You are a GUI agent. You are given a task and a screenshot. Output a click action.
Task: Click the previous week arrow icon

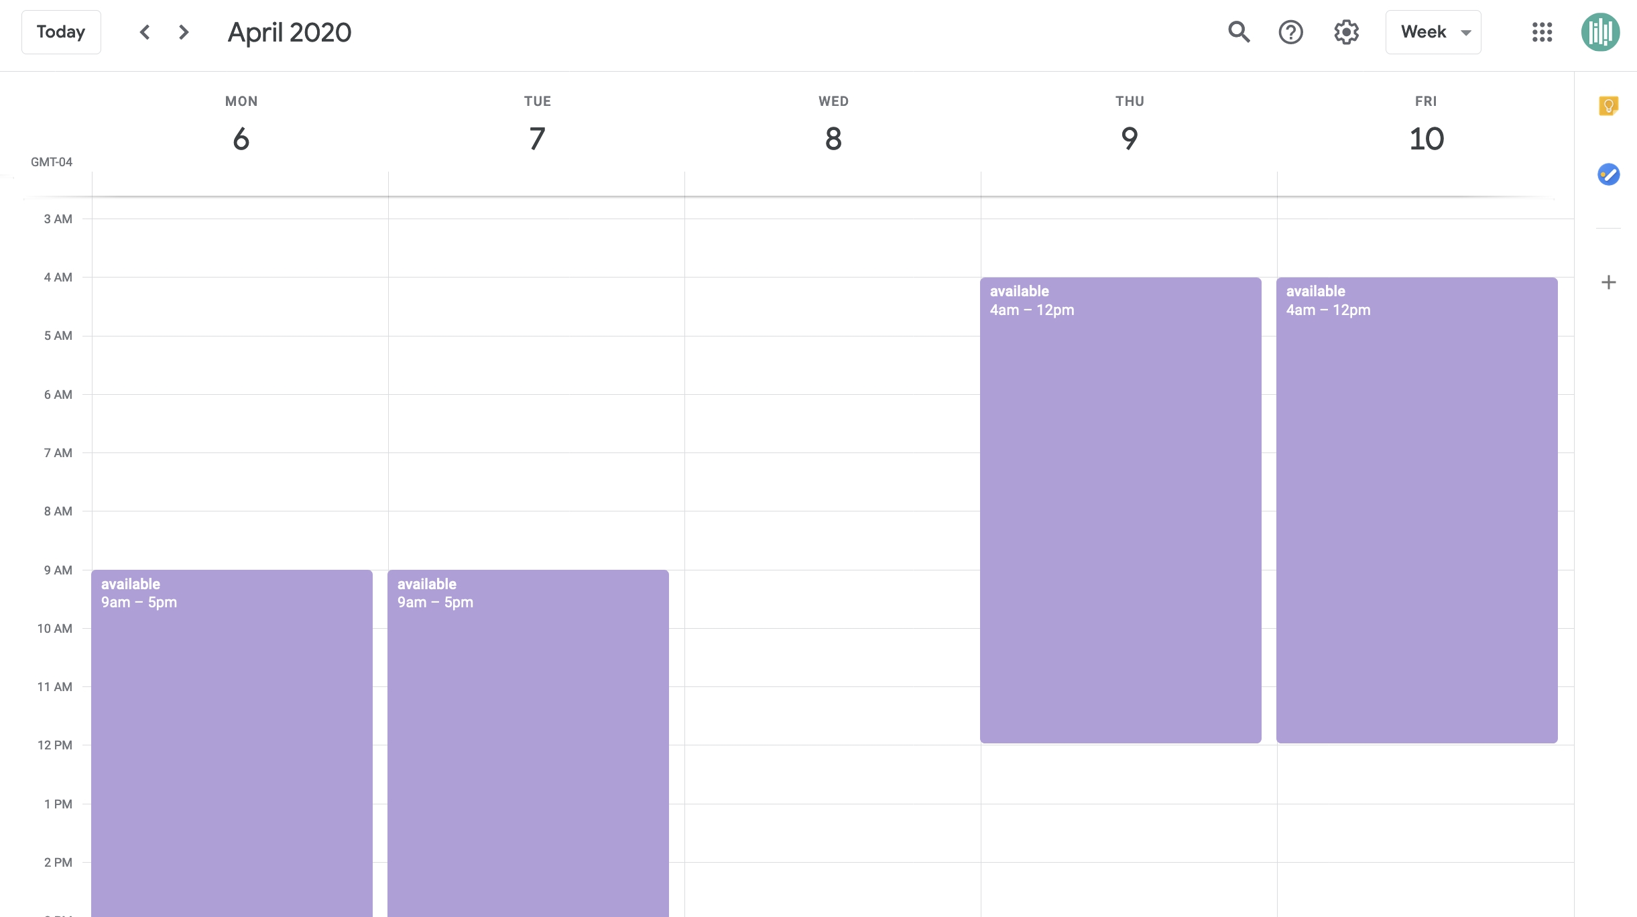144,32
